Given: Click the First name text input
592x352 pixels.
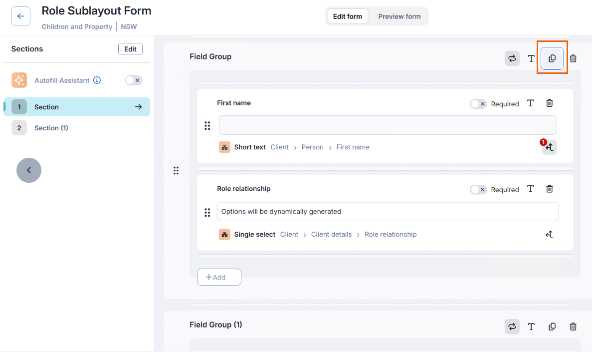Looking at the screenshot, I should tap(388, 125).
